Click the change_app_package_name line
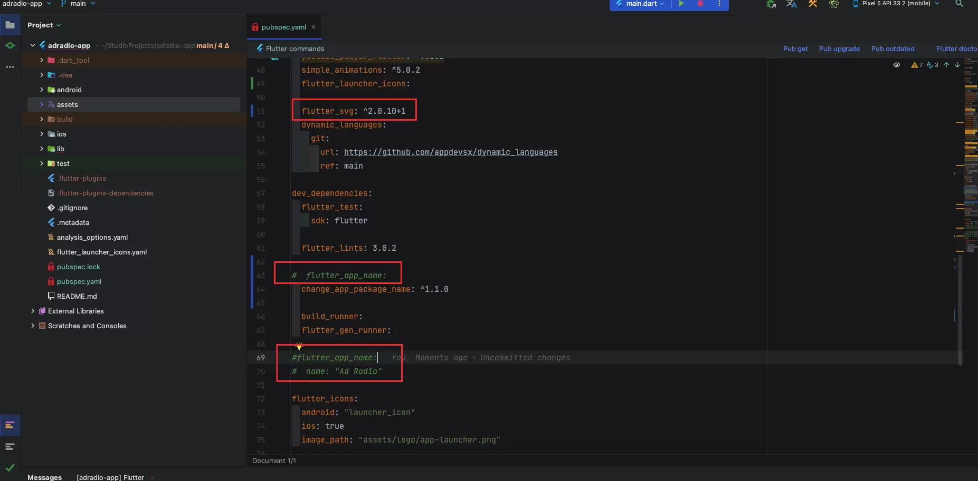This screenshot has width=978, height=481. (375, 289)
